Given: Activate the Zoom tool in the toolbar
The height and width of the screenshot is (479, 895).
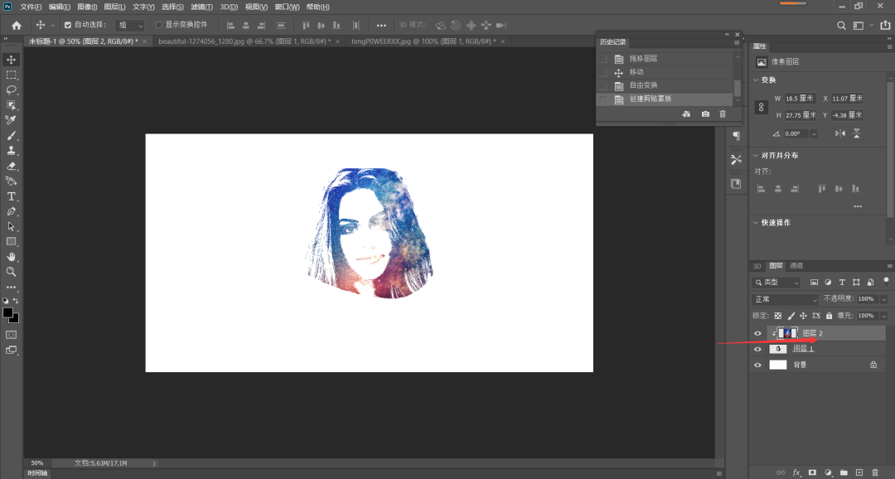Looking at the screenshot, I should click(x=12, y=271).
